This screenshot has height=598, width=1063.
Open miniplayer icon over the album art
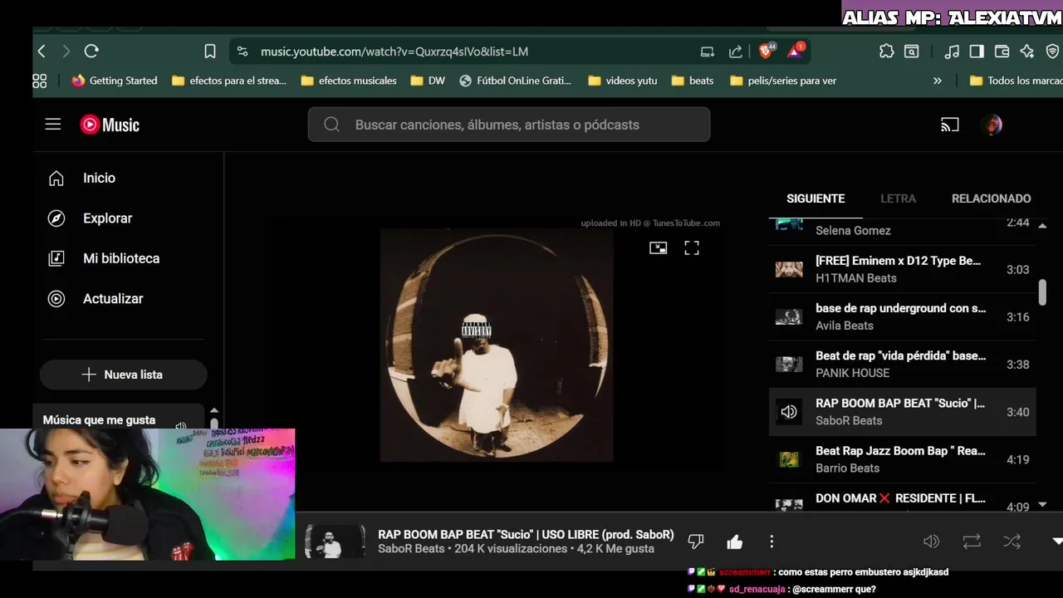(658, 248)
